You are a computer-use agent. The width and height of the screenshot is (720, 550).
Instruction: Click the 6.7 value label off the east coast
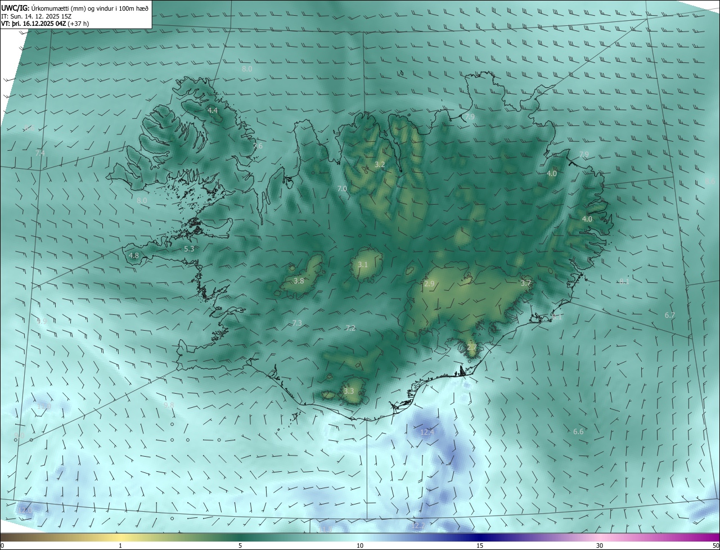pyautogui.click(x=669, y=315)
